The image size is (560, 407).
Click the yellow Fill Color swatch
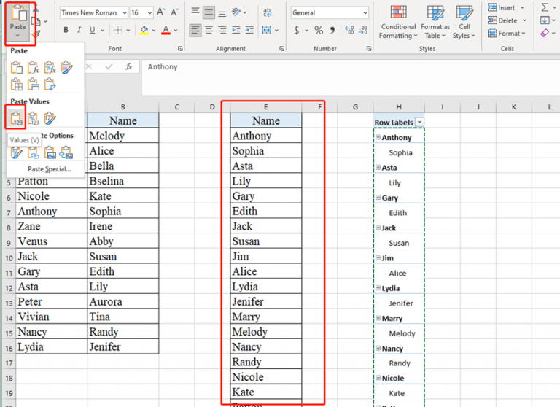(x=144, y=31)
